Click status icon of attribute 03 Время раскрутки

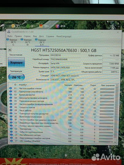click(11, 94)
